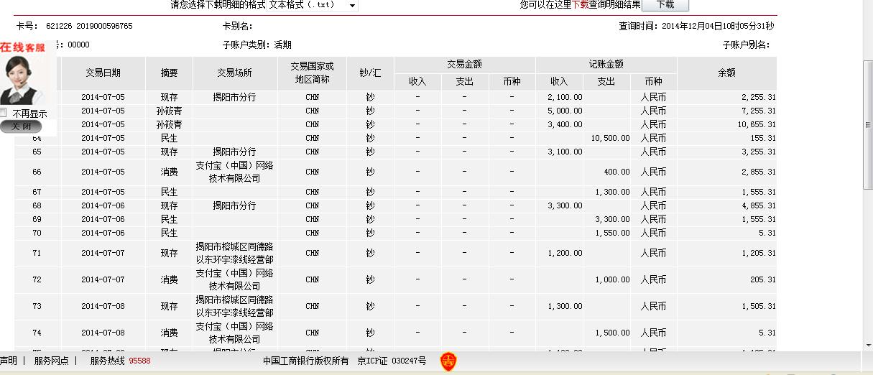Click the 服务热线 95588 text

click(x=120, y=361)
